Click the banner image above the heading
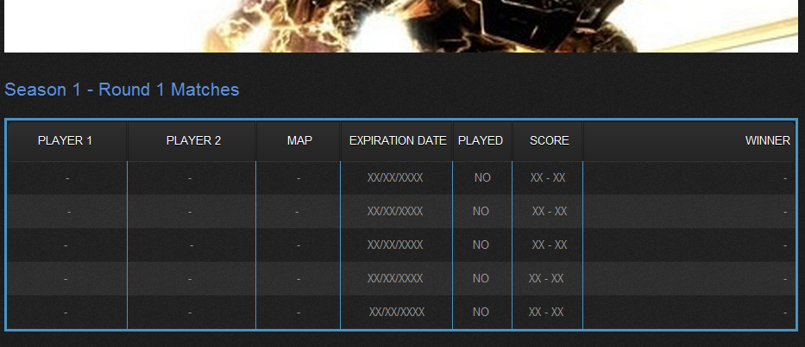 point(400,26)
